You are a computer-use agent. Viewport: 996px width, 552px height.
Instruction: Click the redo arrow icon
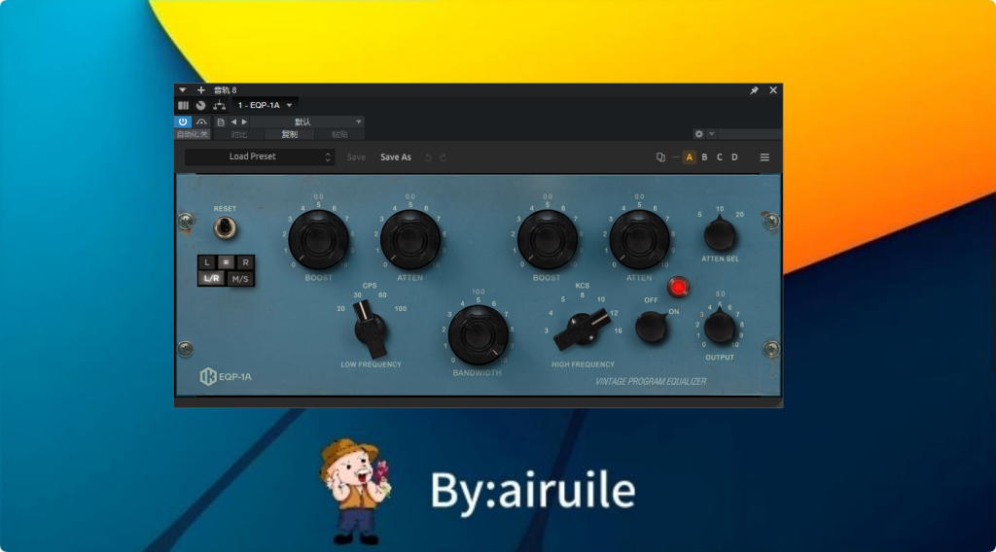pos(443,157)
